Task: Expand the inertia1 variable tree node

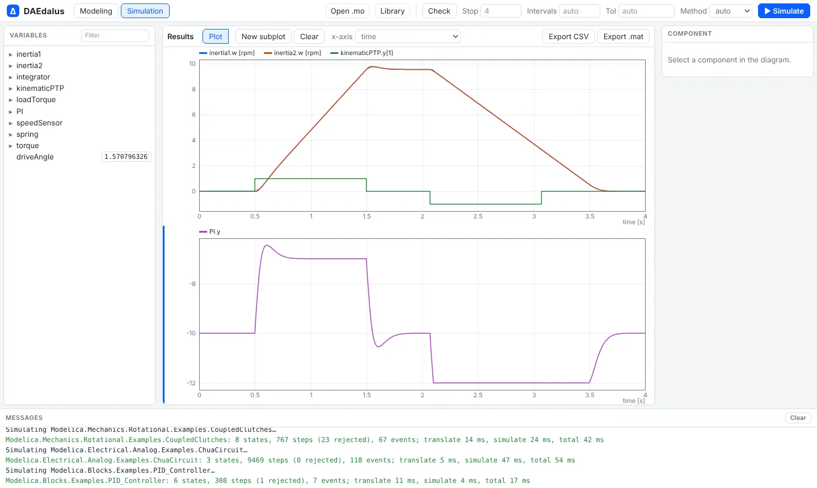Action: pos(10,54)
